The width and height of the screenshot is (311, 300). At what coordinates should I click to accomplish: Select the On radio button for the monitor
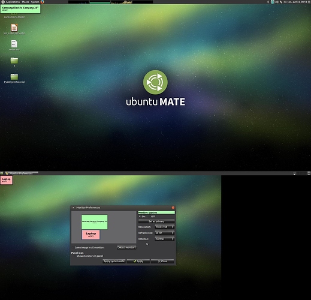142,217
